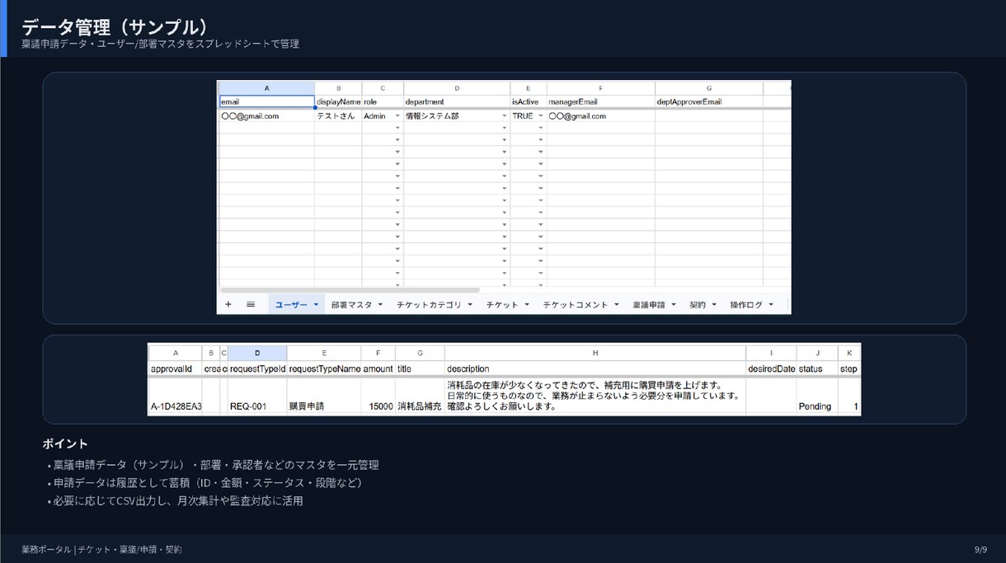Select the managerEmail header cell

click(601, 101)
